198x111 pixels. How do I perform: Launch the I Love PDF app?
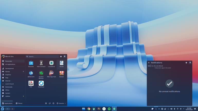point(31,84)
